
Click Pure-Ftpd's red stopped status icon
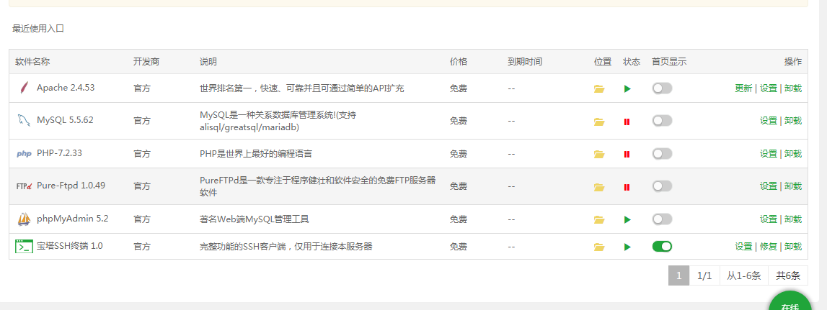[x=627, y=187]
